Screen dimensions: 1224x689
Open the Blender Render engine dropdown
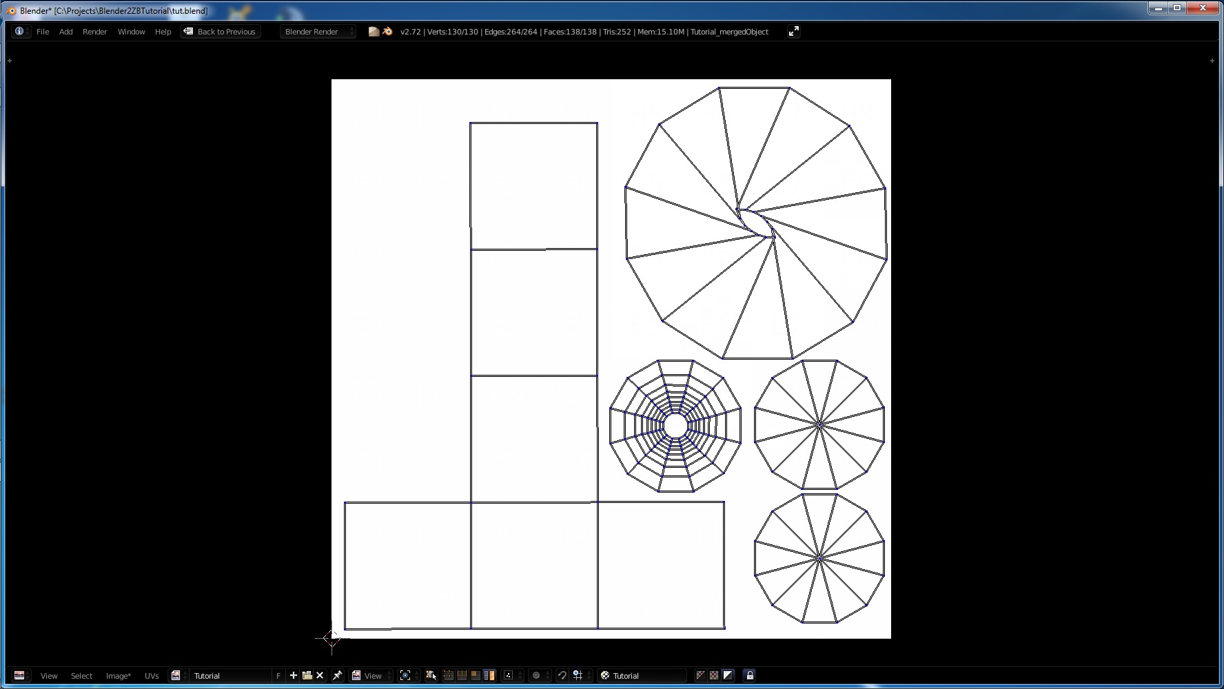click(318, 32)
